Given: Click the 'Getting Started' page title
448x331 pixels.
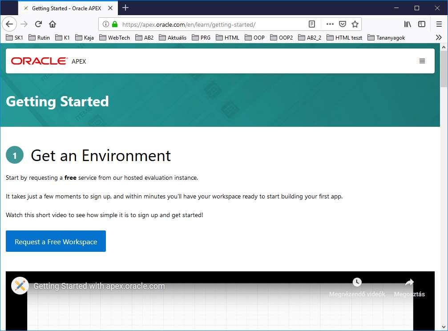Looking at the screenshot, I should click(57, 101).
